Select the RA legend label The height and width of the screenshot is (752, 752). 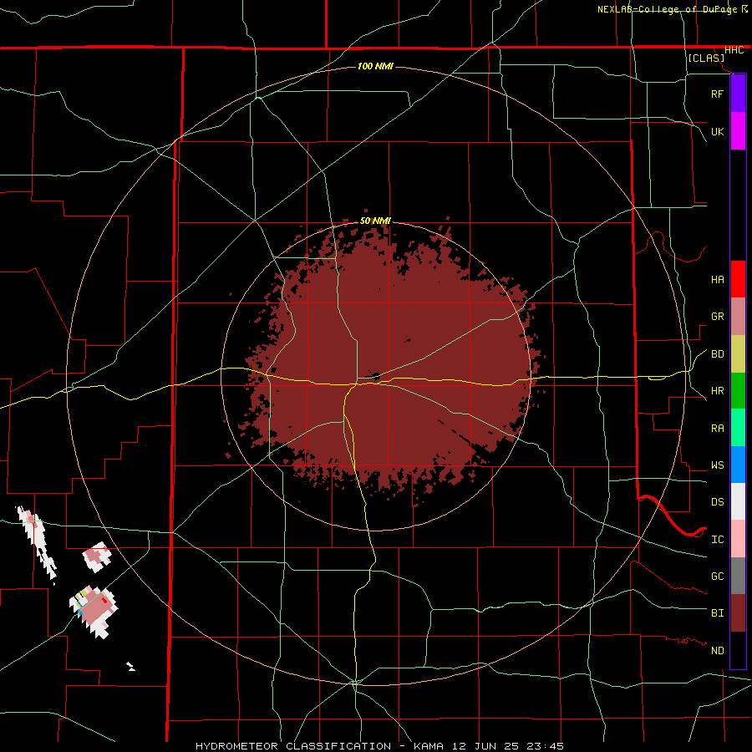pos(717,429)
